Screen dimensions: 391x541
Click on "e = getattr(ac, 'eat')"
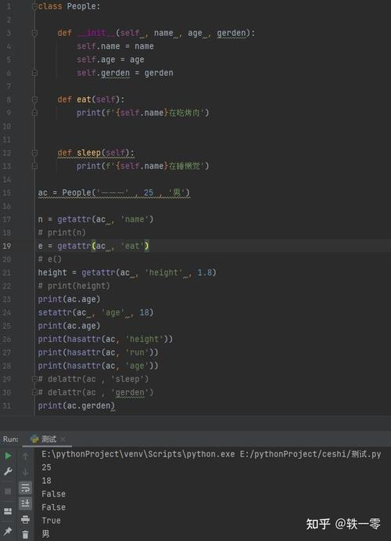[93, 246]
